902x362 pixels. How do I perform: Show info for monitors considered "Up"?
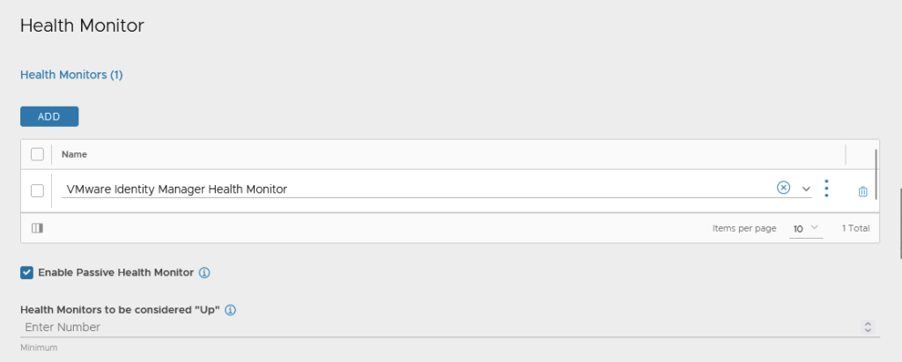point(231,310)
